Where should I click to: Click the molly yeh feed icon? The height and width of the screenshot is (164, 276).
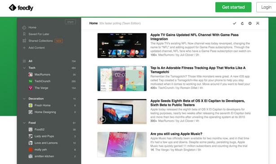[x=31, y=149]
